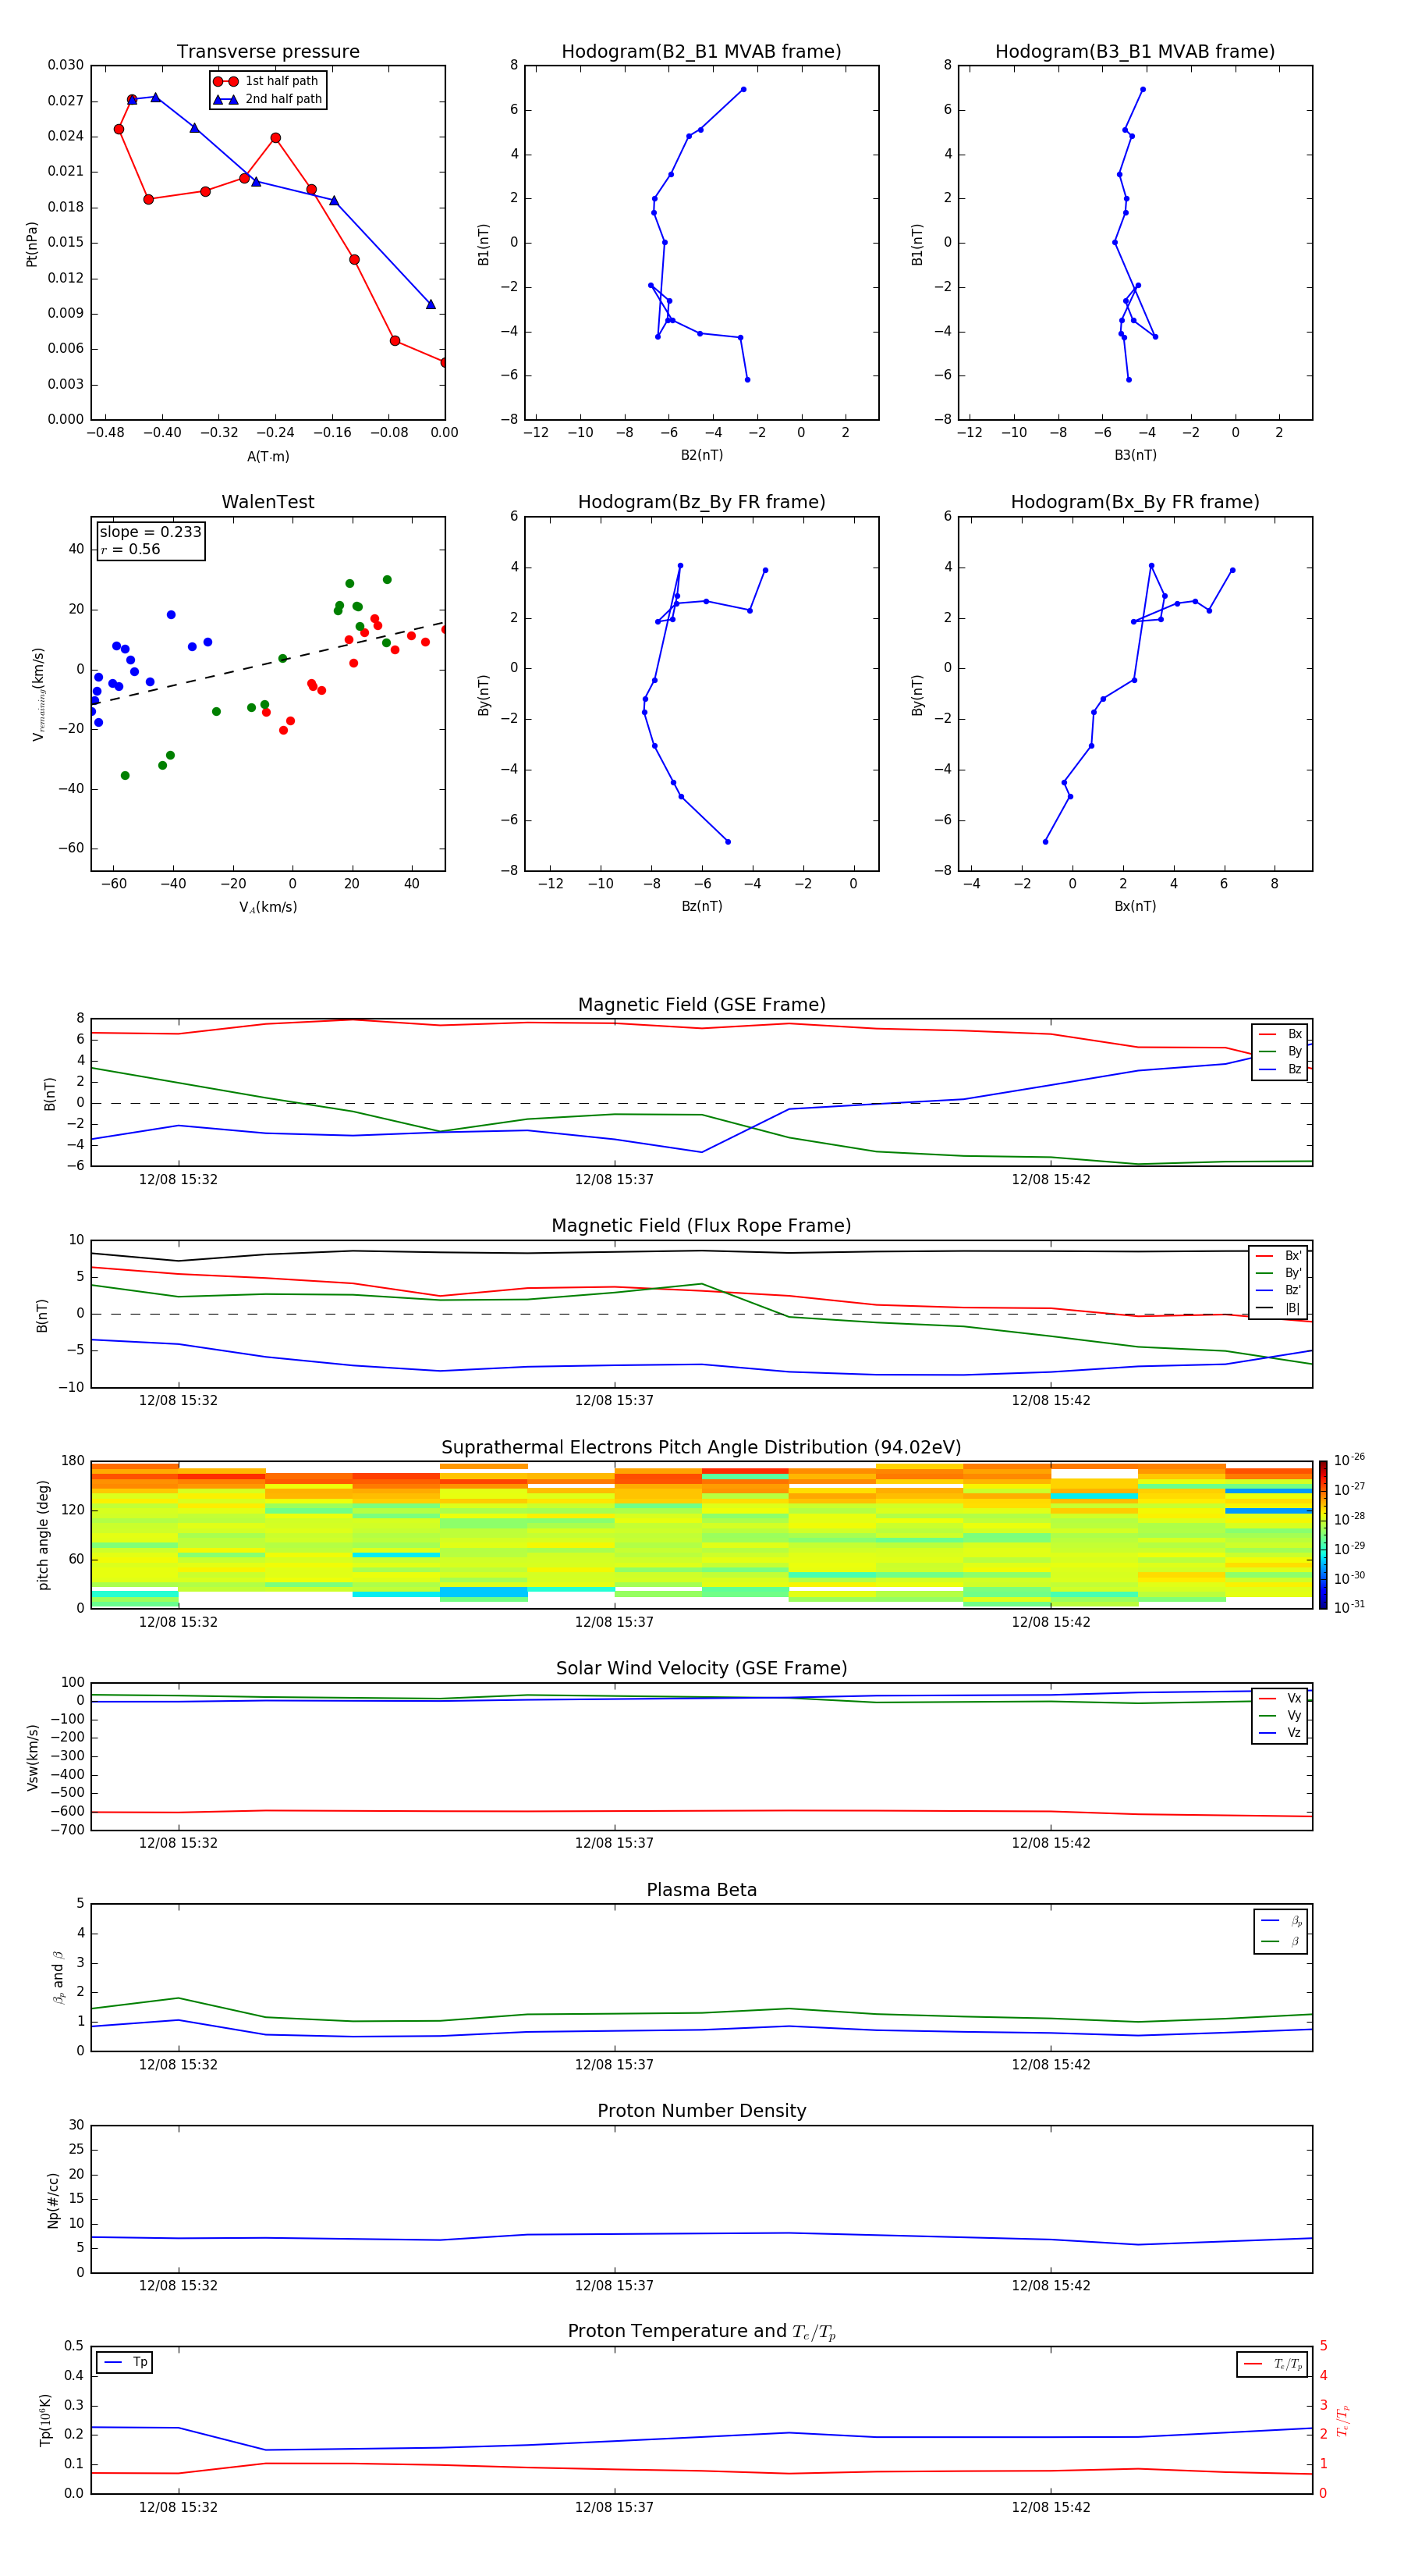Select 'Vz' in the solar wind legend
This screenshot has height=2576, width=1404.
[1281, 1733]
